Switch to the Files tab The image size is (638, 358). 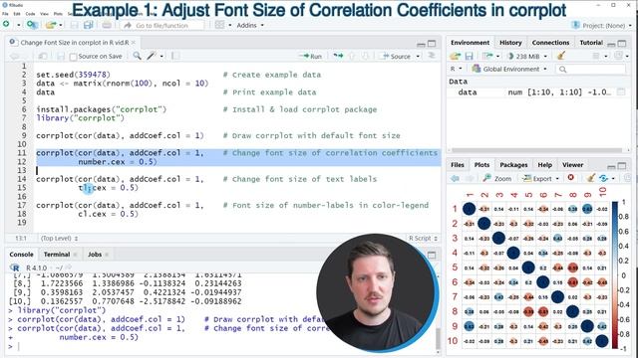tap(458, 165)
